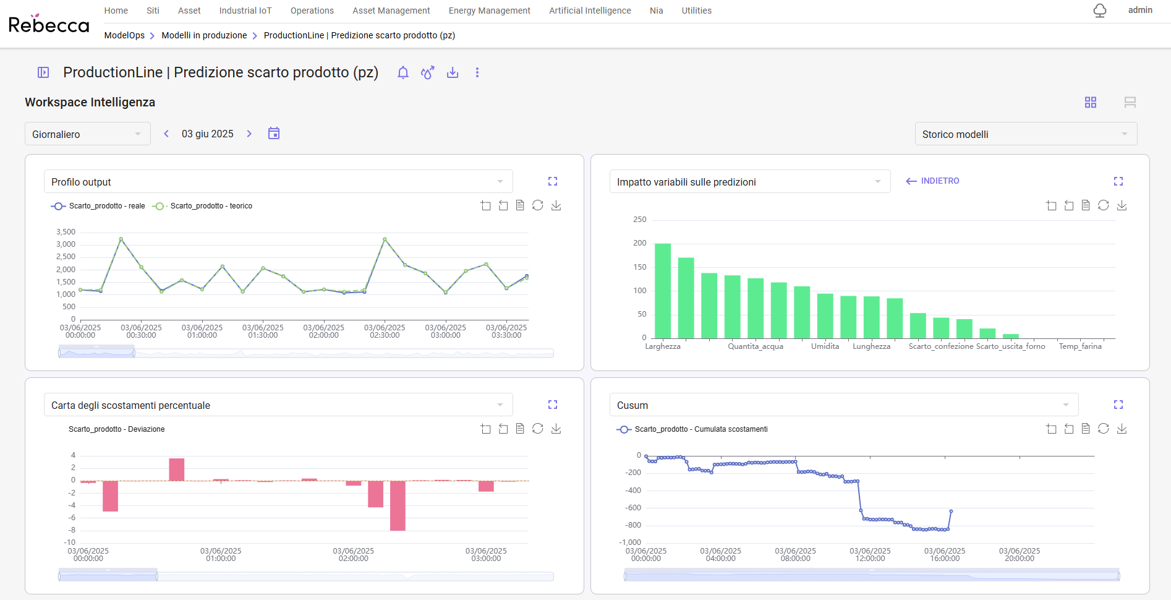The height and width of the screenshot is (600, 1171).
Task: Open the calendar date picker
Action: tap(274, 134)
